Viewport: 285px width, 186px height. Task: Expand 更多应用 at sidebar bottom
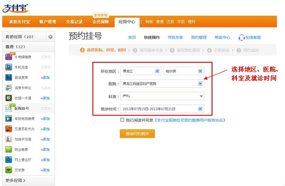point(16,180)
